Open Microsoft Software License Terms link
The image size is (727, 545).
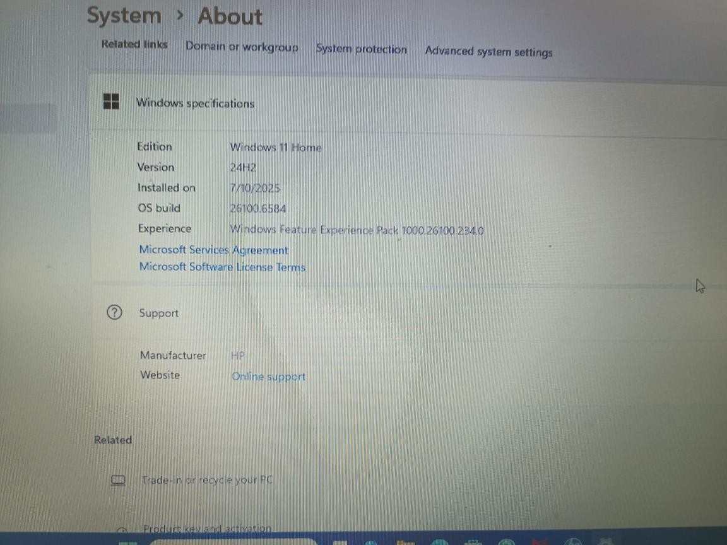click(222, 267)
